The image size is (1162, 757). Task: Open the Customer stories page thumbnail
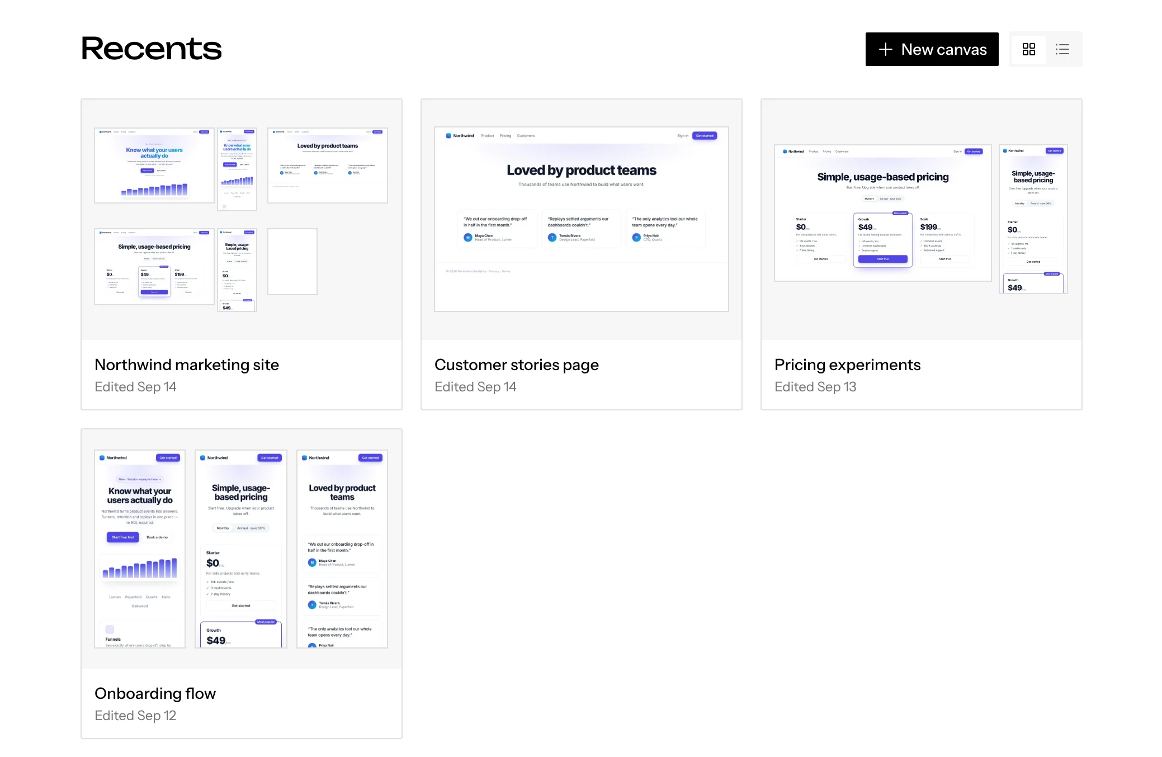(582, 220)
